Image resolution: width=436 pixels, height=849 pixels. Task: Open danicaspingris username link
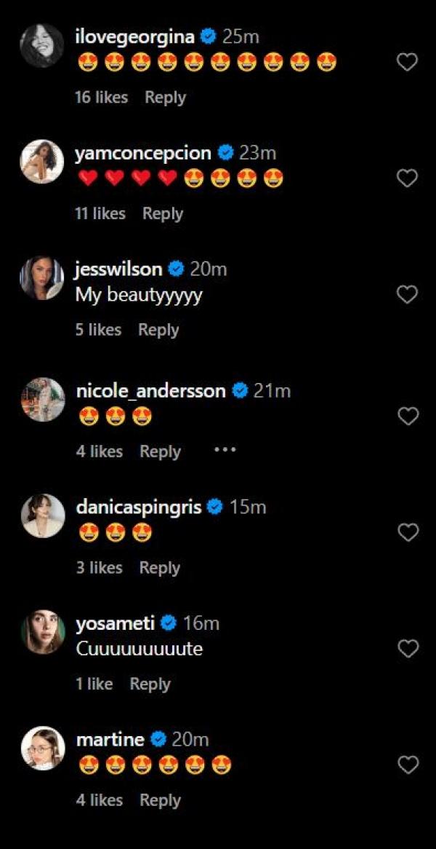(x=139, y=507)
